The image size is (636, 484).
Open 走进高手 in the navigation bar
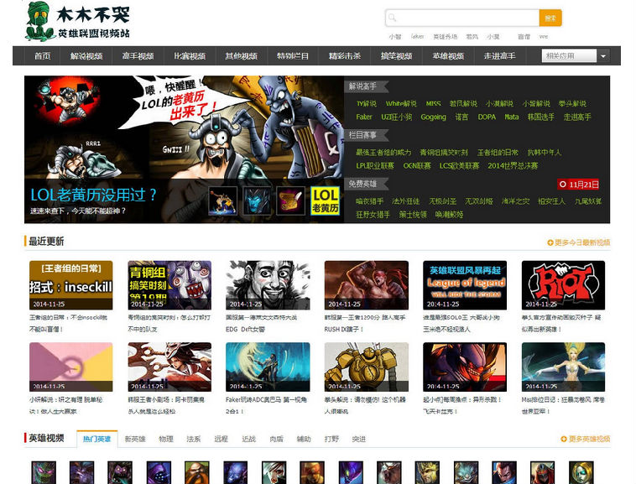500,56
